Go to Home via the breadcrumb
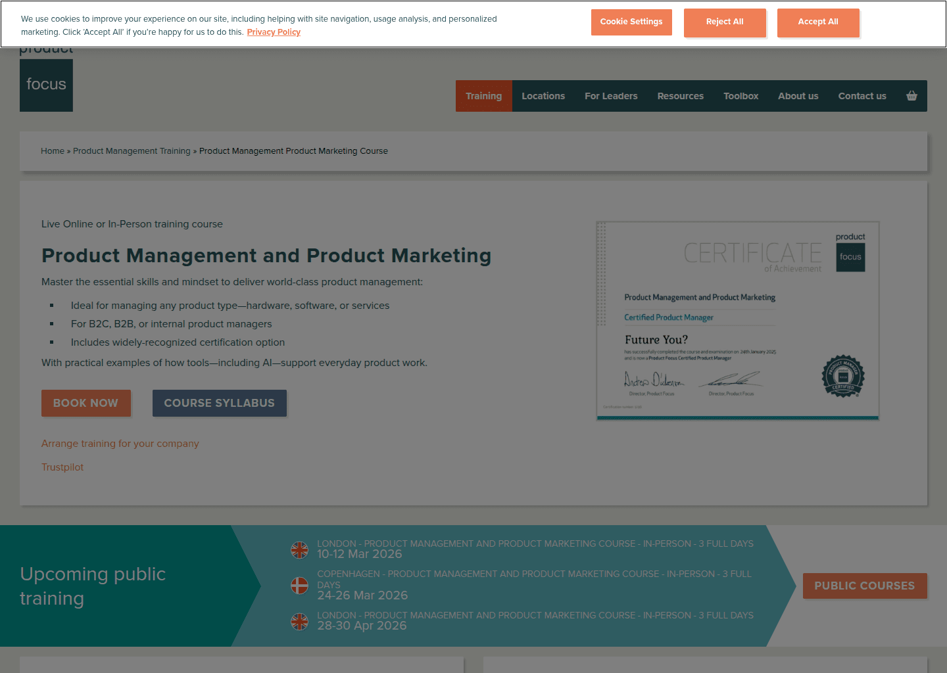The height and width of the screenshot is (673, 947). coord(53,151)
